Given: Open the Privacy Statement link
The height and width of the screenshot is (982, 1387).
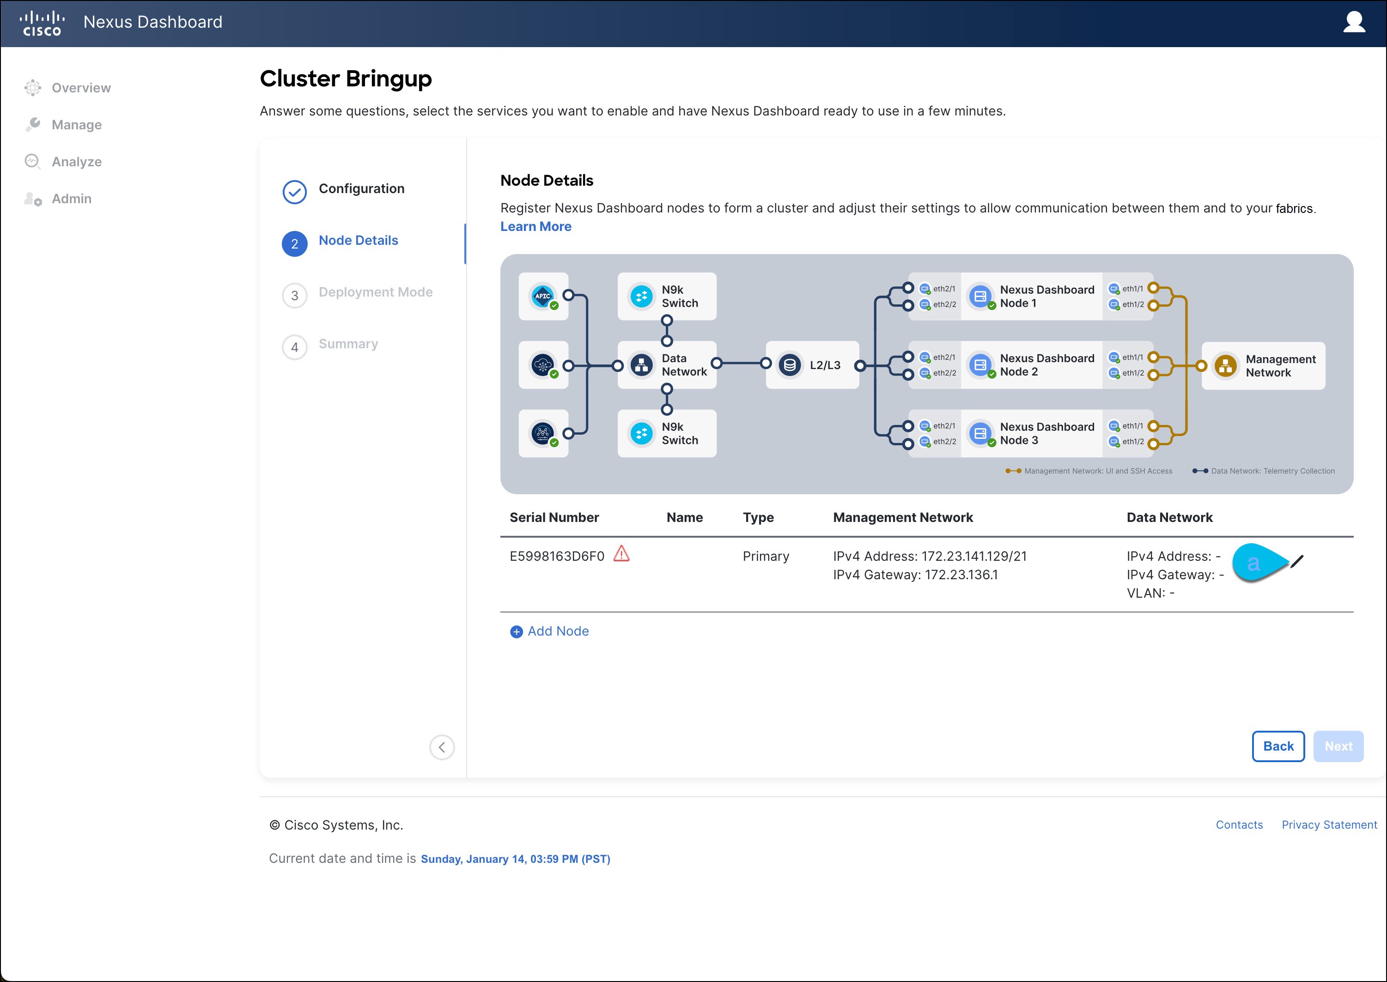Looking at the screenshot, I should click(x=1329, y=825).
